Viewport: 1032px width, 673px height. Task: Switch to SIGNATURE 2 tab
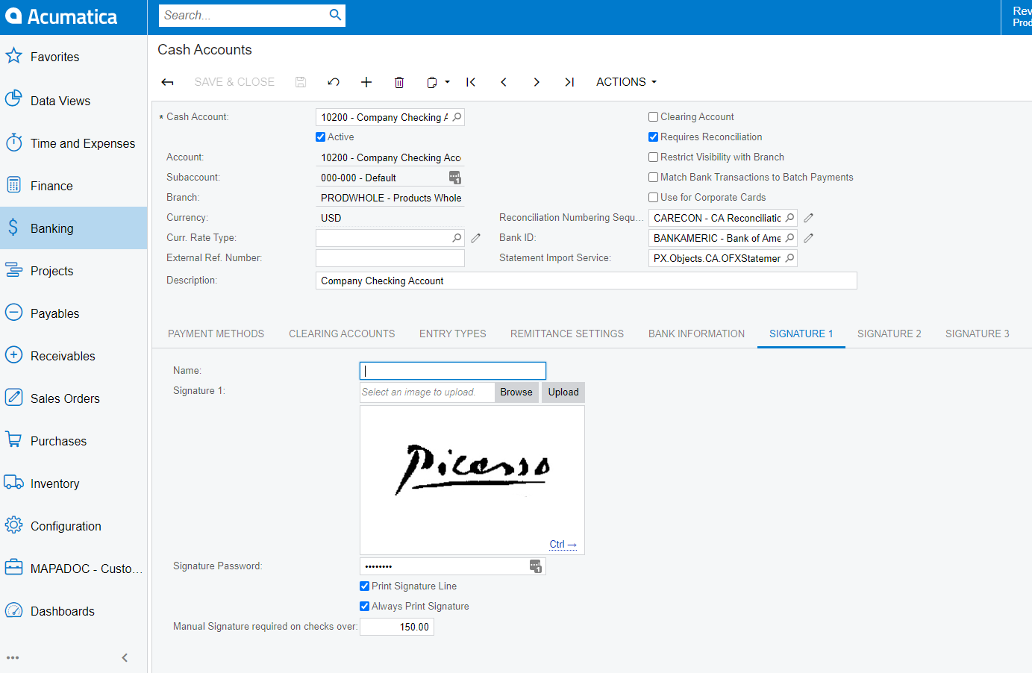coord(889,334)
